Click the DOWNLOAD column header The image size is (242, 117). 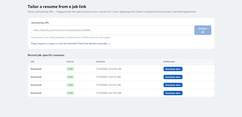tap(169, 62)
